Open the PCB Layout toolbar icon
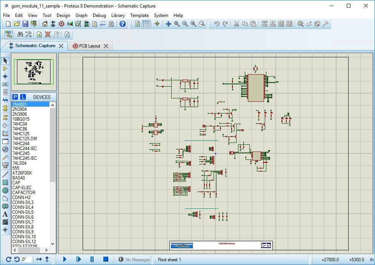375x265 pixels. 61,24
